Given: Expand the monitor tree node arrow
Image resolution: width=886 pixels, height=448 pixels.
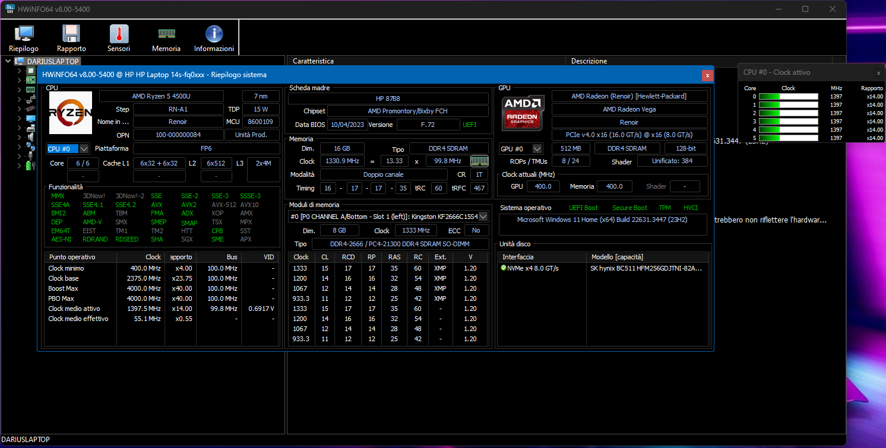Looking at the screenshot, I should (19, 118).
